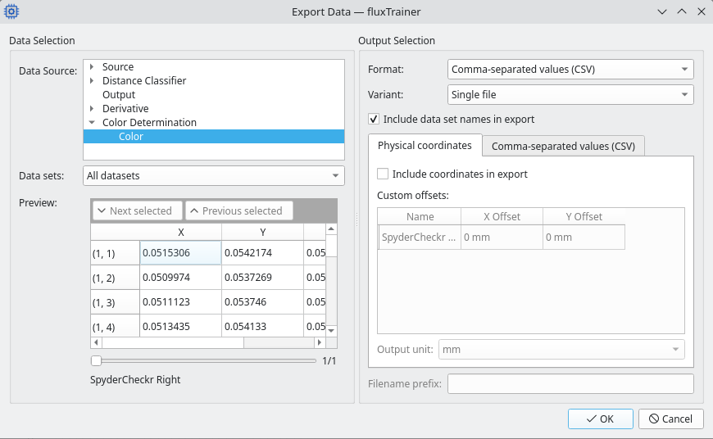Click the Y column header in preview
Viewport: 713px width, 439px height.
click(262, 233)
